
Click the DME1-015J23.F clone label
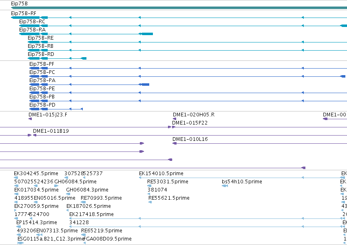click(48, 115)
